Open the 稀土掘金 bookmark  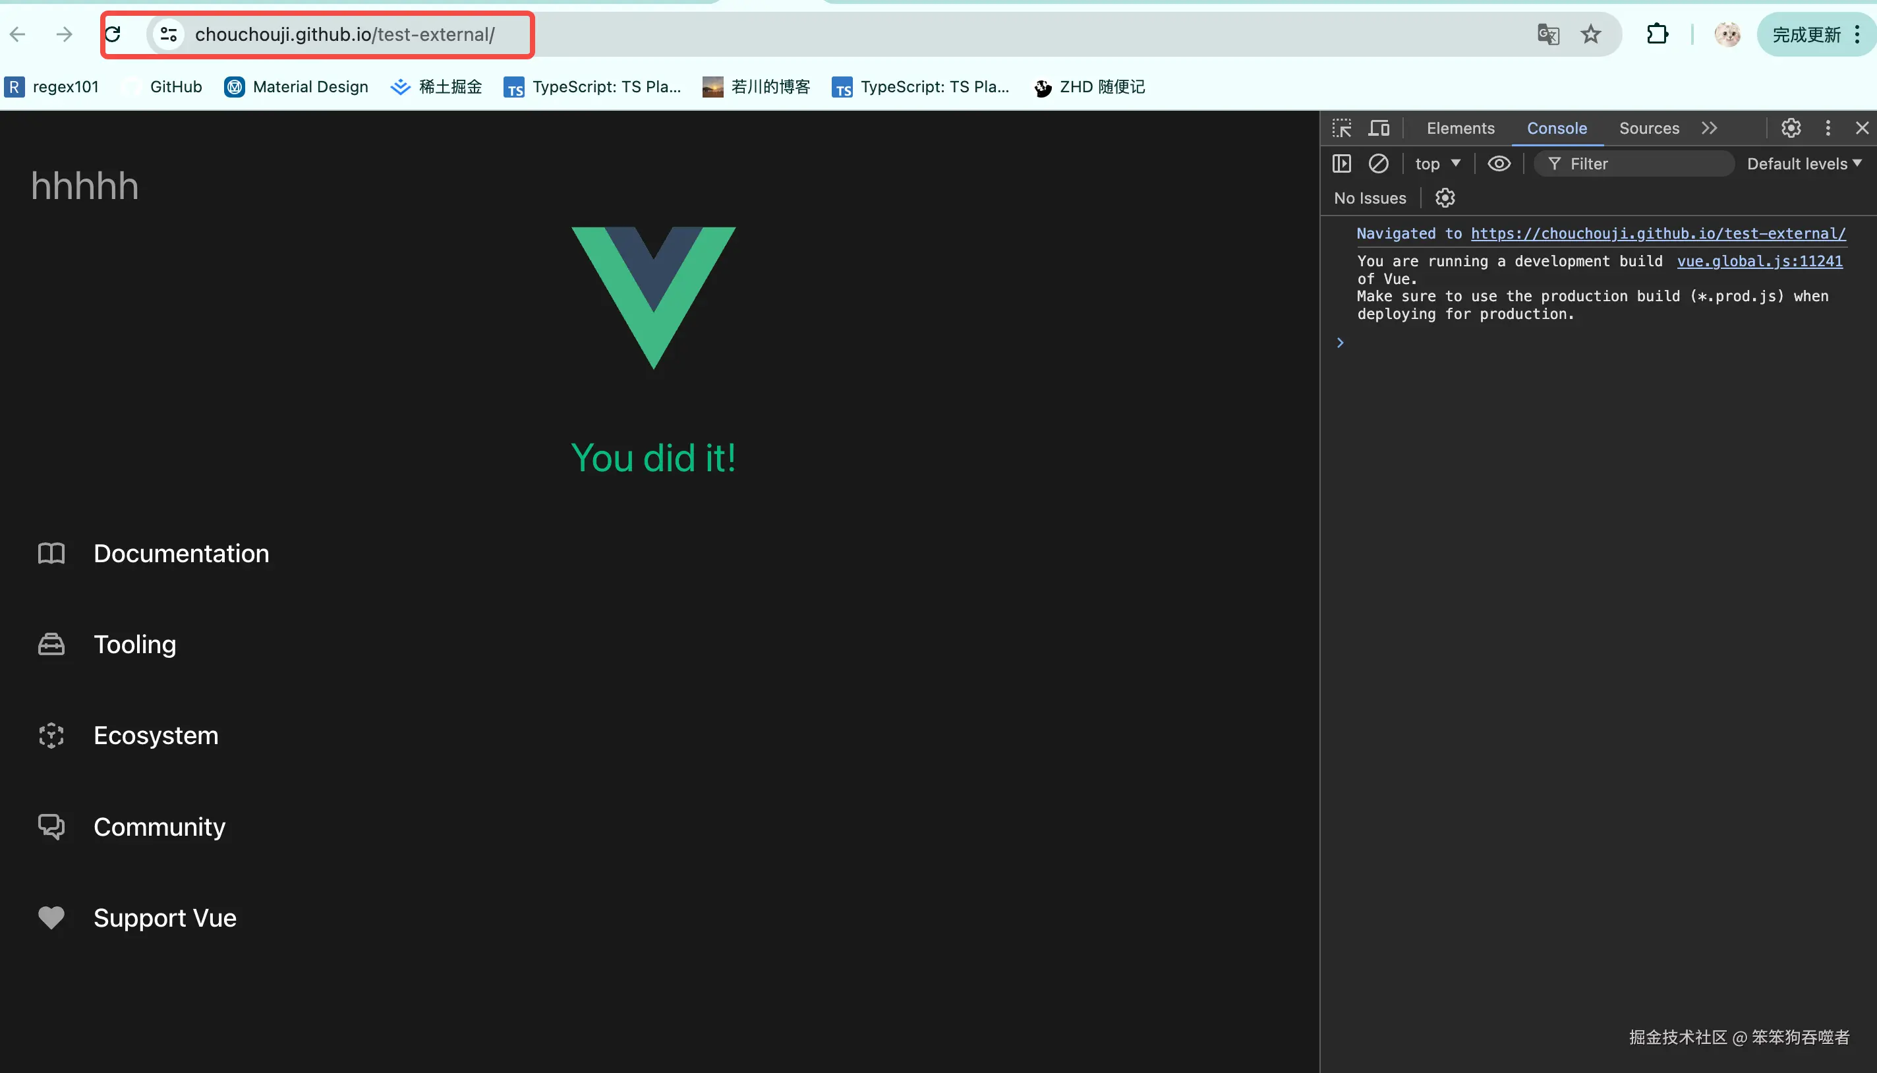pyautogui.click(x=436, y=87)
